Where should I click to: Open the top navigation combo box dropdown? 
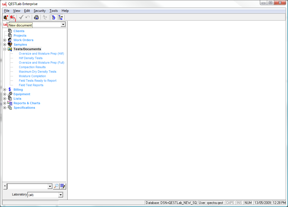point(63,25)
